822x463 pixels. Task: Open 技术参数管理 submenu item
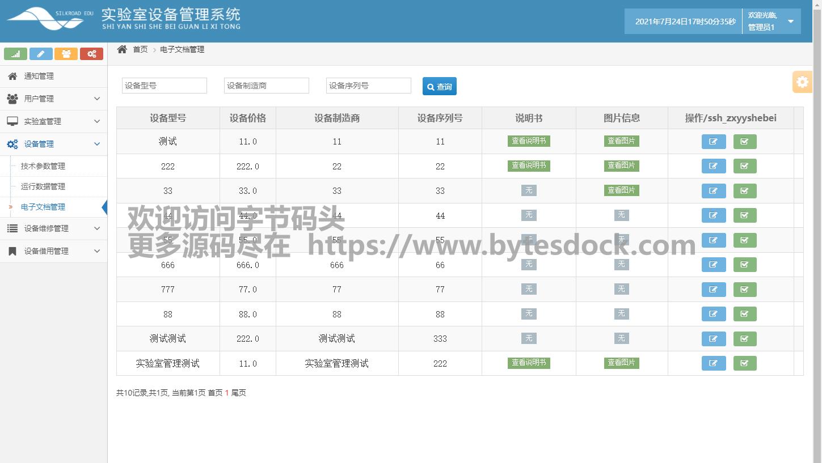[x=43, y=166]
